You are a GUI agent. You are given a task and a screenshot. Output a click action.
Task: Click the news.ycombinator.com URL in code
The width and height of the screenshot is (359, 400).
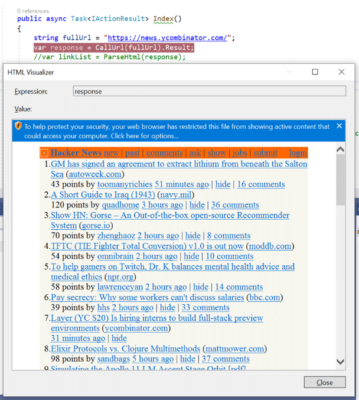pyautogui.click(x=167, y=38)
